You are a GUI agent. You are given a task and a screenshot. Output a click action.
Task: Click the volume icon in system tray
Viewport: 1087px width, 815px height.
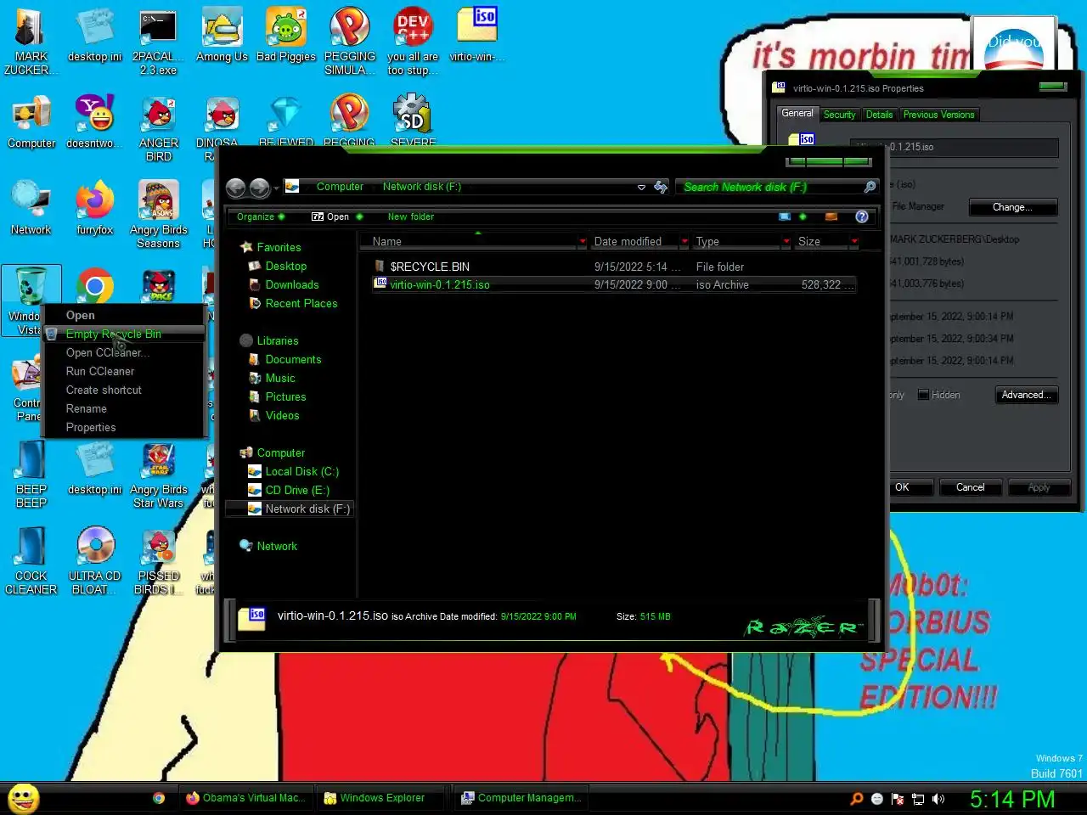938,799
